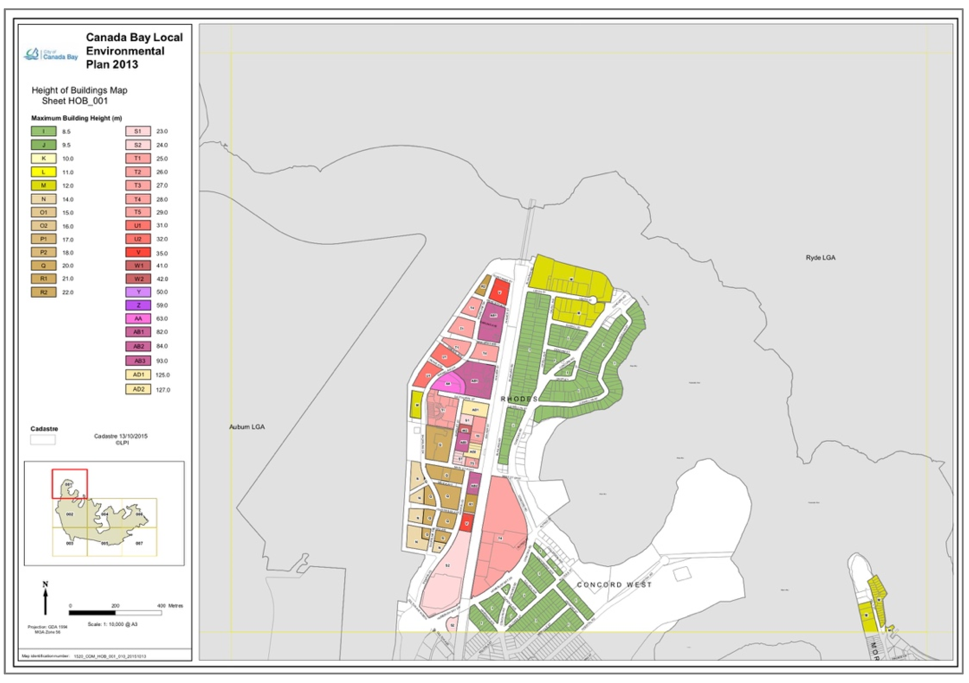Click the RHODES suburb label on map

[519, 399]
